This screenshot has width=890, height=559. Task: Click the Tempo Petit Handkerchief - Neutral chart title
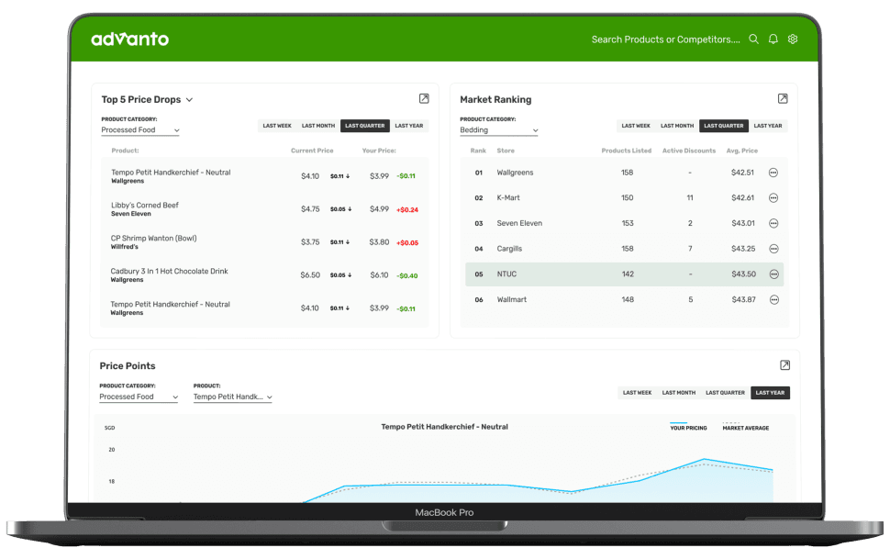(x=444, y=427)
